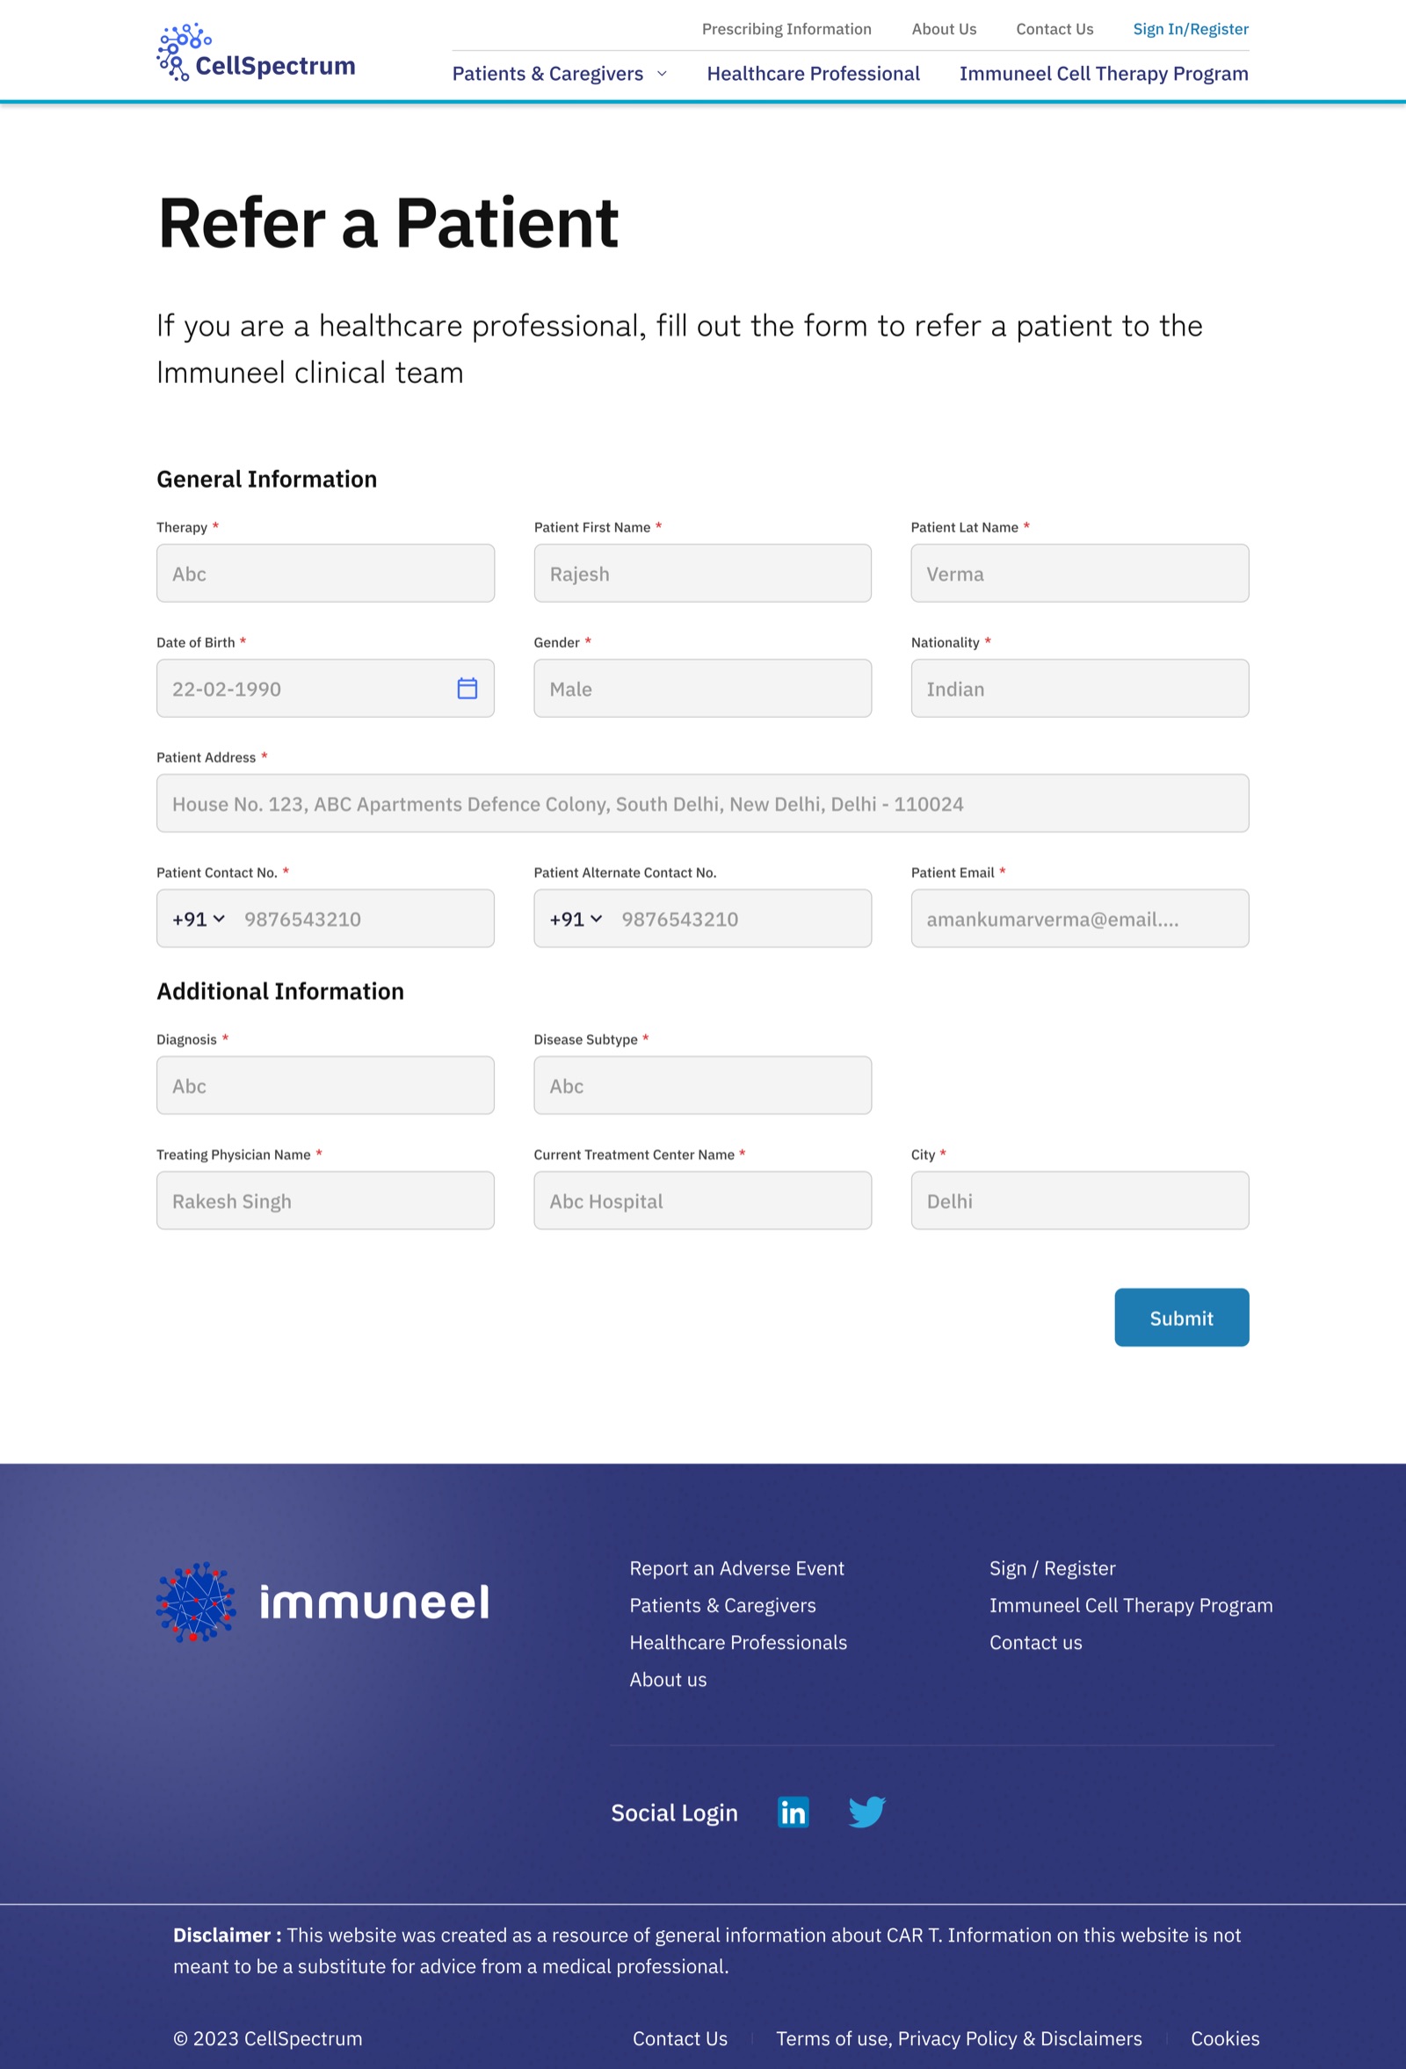Open Prescribing Information link
The width and height of the screenshot is (1406, 2069).
click(786, 29)
